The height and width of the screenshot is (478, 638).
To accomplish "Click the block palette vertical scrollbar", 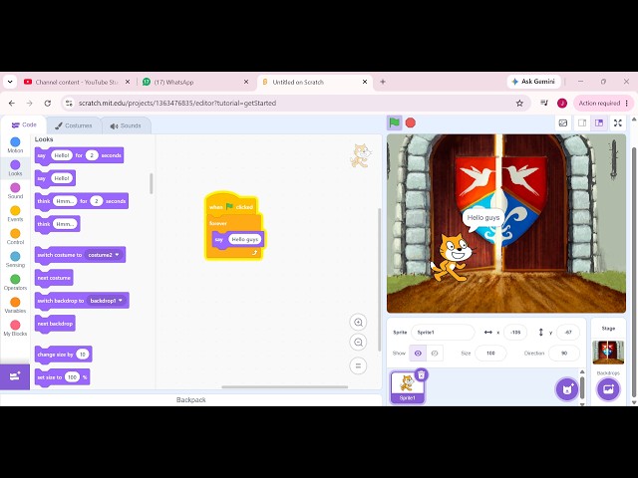I will 152,183.
